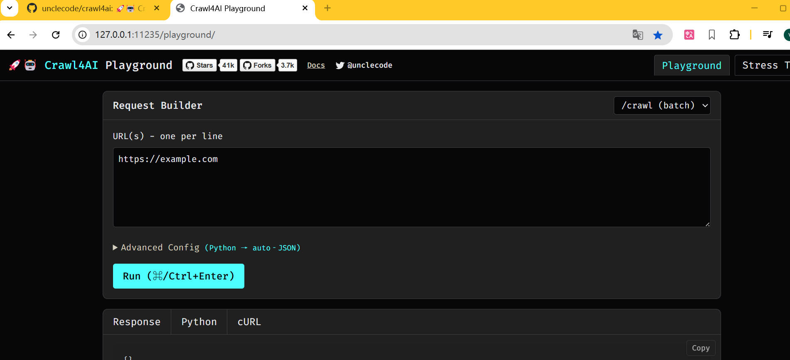
Task: Grab the textarea resize handle corner
Action: [707, 224]
